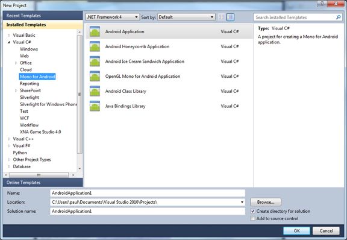Click the Name input field
The image size is (347, 240).
point(148,193)
